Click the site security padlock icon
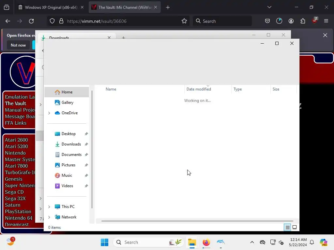Viewport: 334px width, 250px height. (x=61, y=21)
